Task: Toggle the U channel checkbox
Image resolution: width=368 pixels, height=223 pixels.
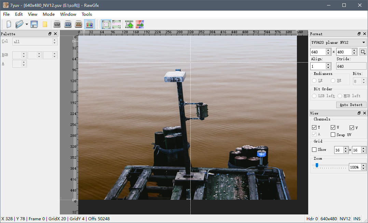Action: (x=332, y=127)
